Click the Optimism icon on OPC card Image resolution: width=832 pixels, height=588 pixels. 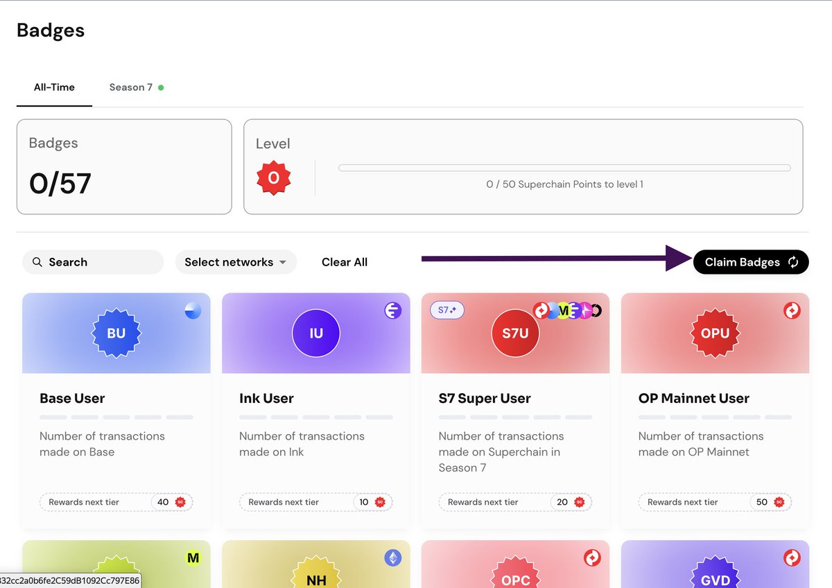592,557
